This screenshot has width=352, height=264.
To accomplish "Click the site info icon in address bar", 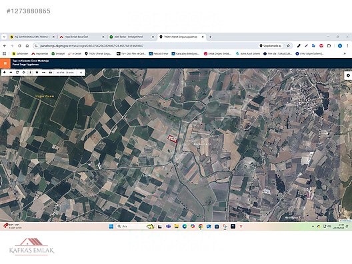I will [36, 46].
